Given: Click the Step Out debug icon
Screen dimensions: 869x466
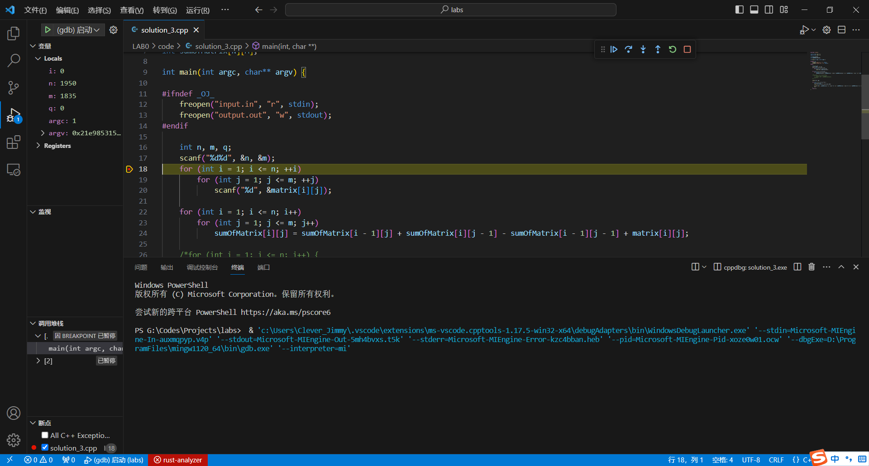Looking at the screenshot, I should click(x=658, y=49).
